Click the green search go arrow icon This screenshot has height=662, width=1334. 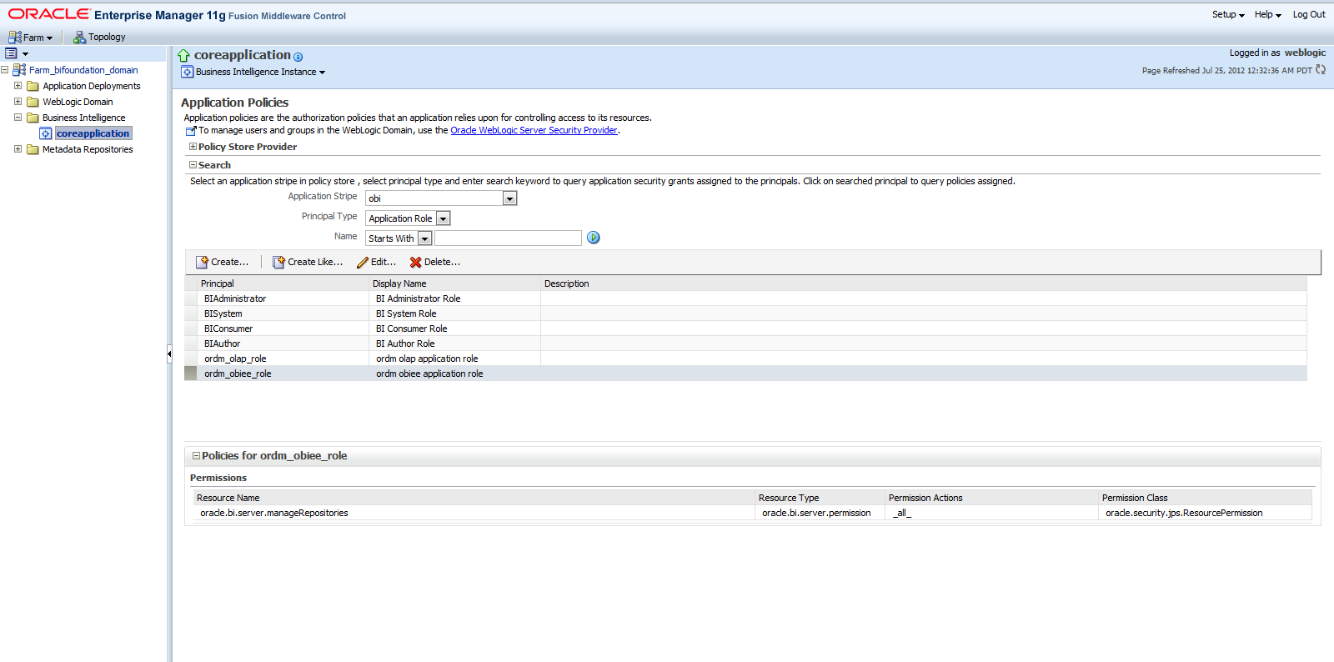593,238
